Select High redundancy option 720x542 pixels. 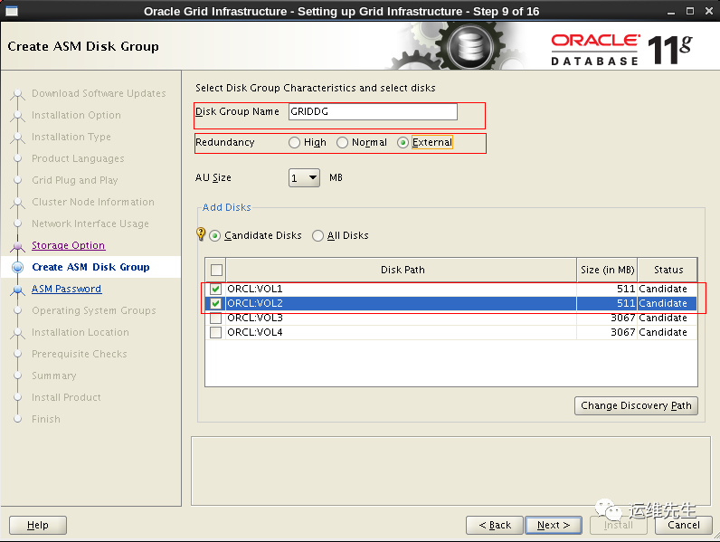(x=294, y=142)
